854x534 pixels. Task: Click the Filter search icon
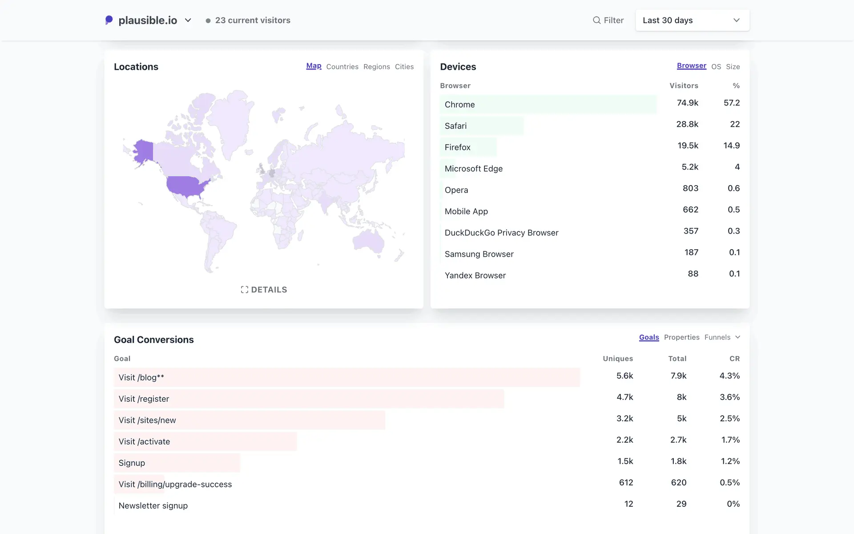click(596, 20)
